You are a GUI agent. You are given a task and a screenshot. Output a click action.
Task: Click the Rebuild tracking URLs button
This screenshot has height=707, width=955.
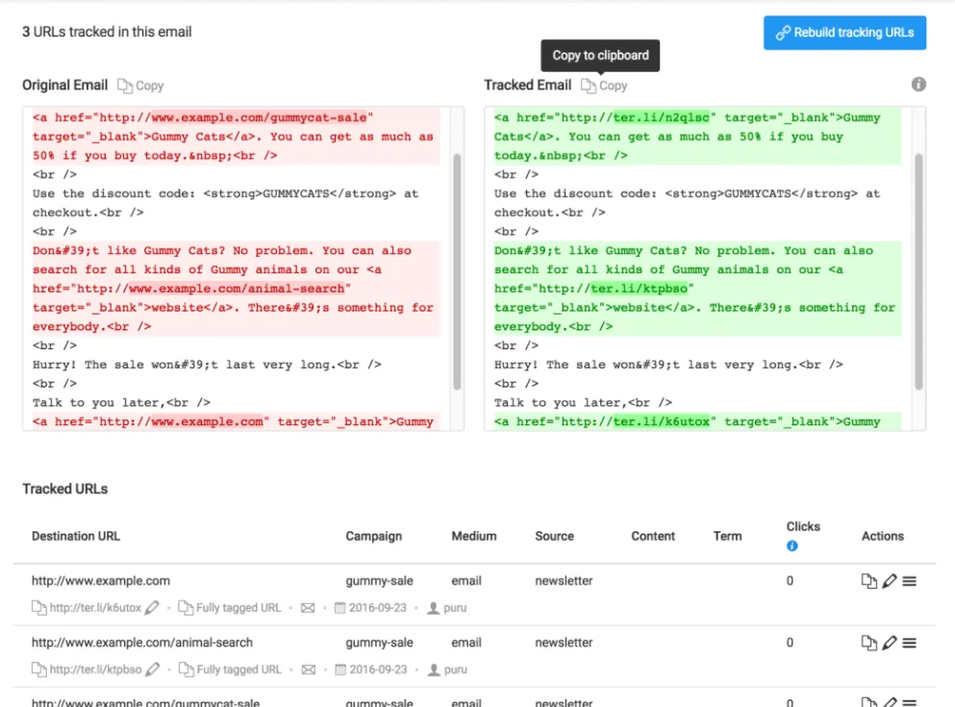click(844, 32)
